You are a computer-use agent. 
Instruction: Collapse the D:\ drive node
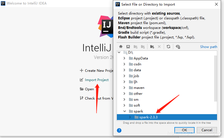(x=119, y=52)
